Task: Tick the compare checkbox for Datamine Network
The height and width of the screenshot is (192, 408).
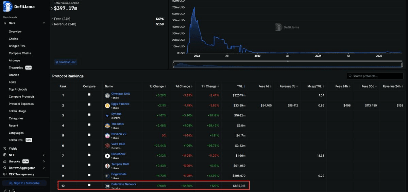Action: coord(89,185)
